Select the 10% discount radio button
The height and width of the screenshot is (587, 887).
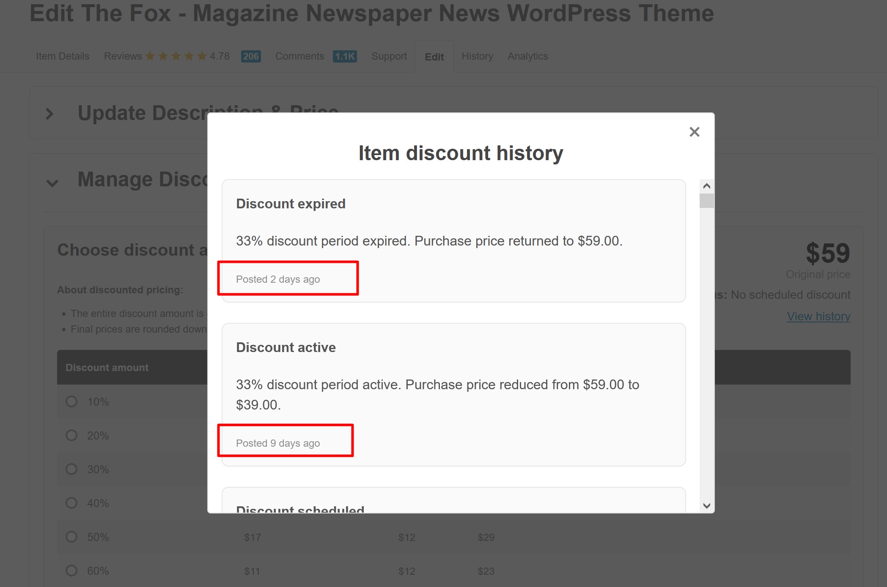tap(71, 401)
